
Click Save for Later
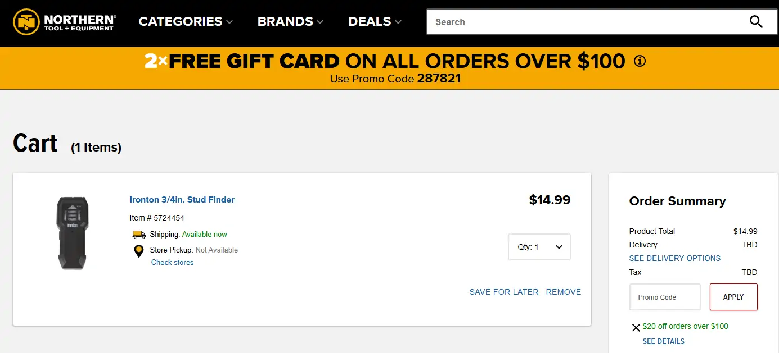click(x=504, y=292)
